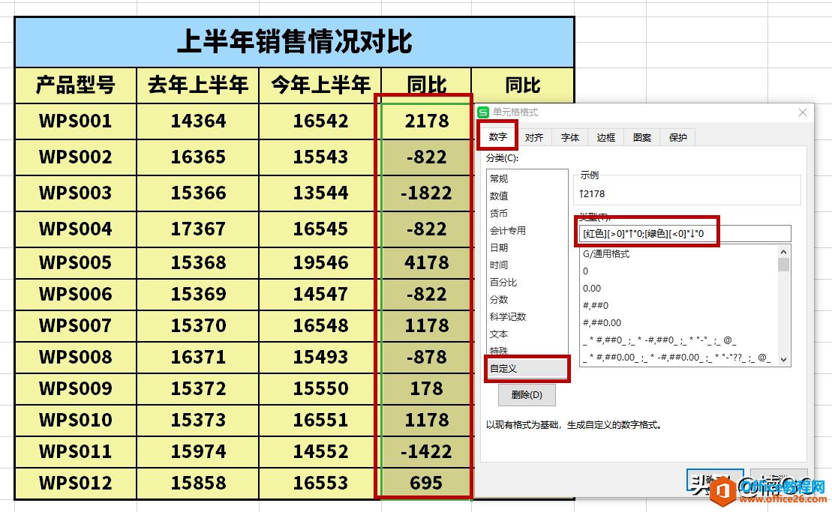Go to the 图案 tab
Image resolution: width=832 pixels, height=512 pixels.
click(642, 138)
